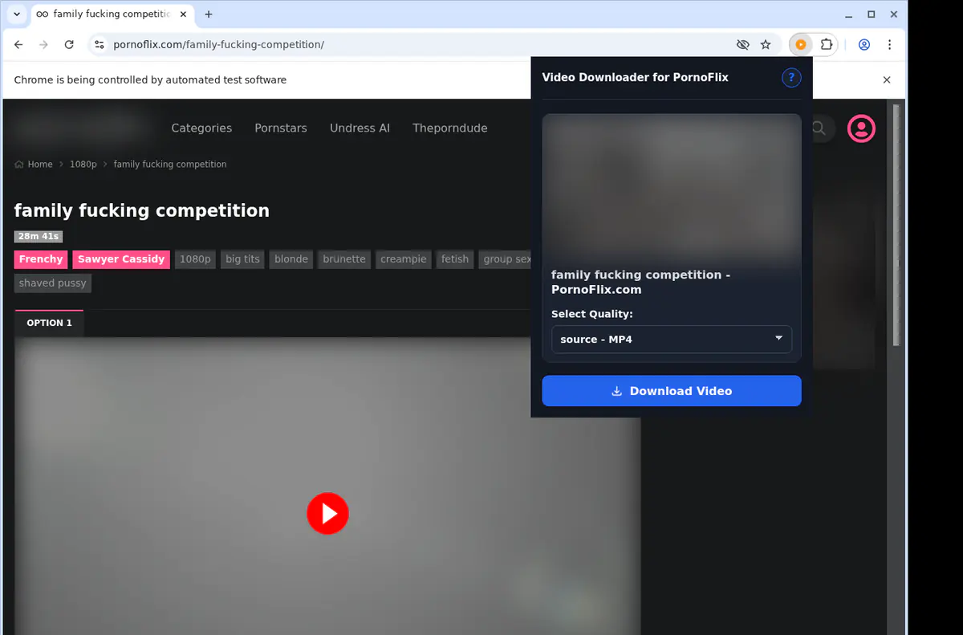Viewport: 963px width, 635px height.
Task: Click the blue Download Video button
Action: click(x=672, y=391)
